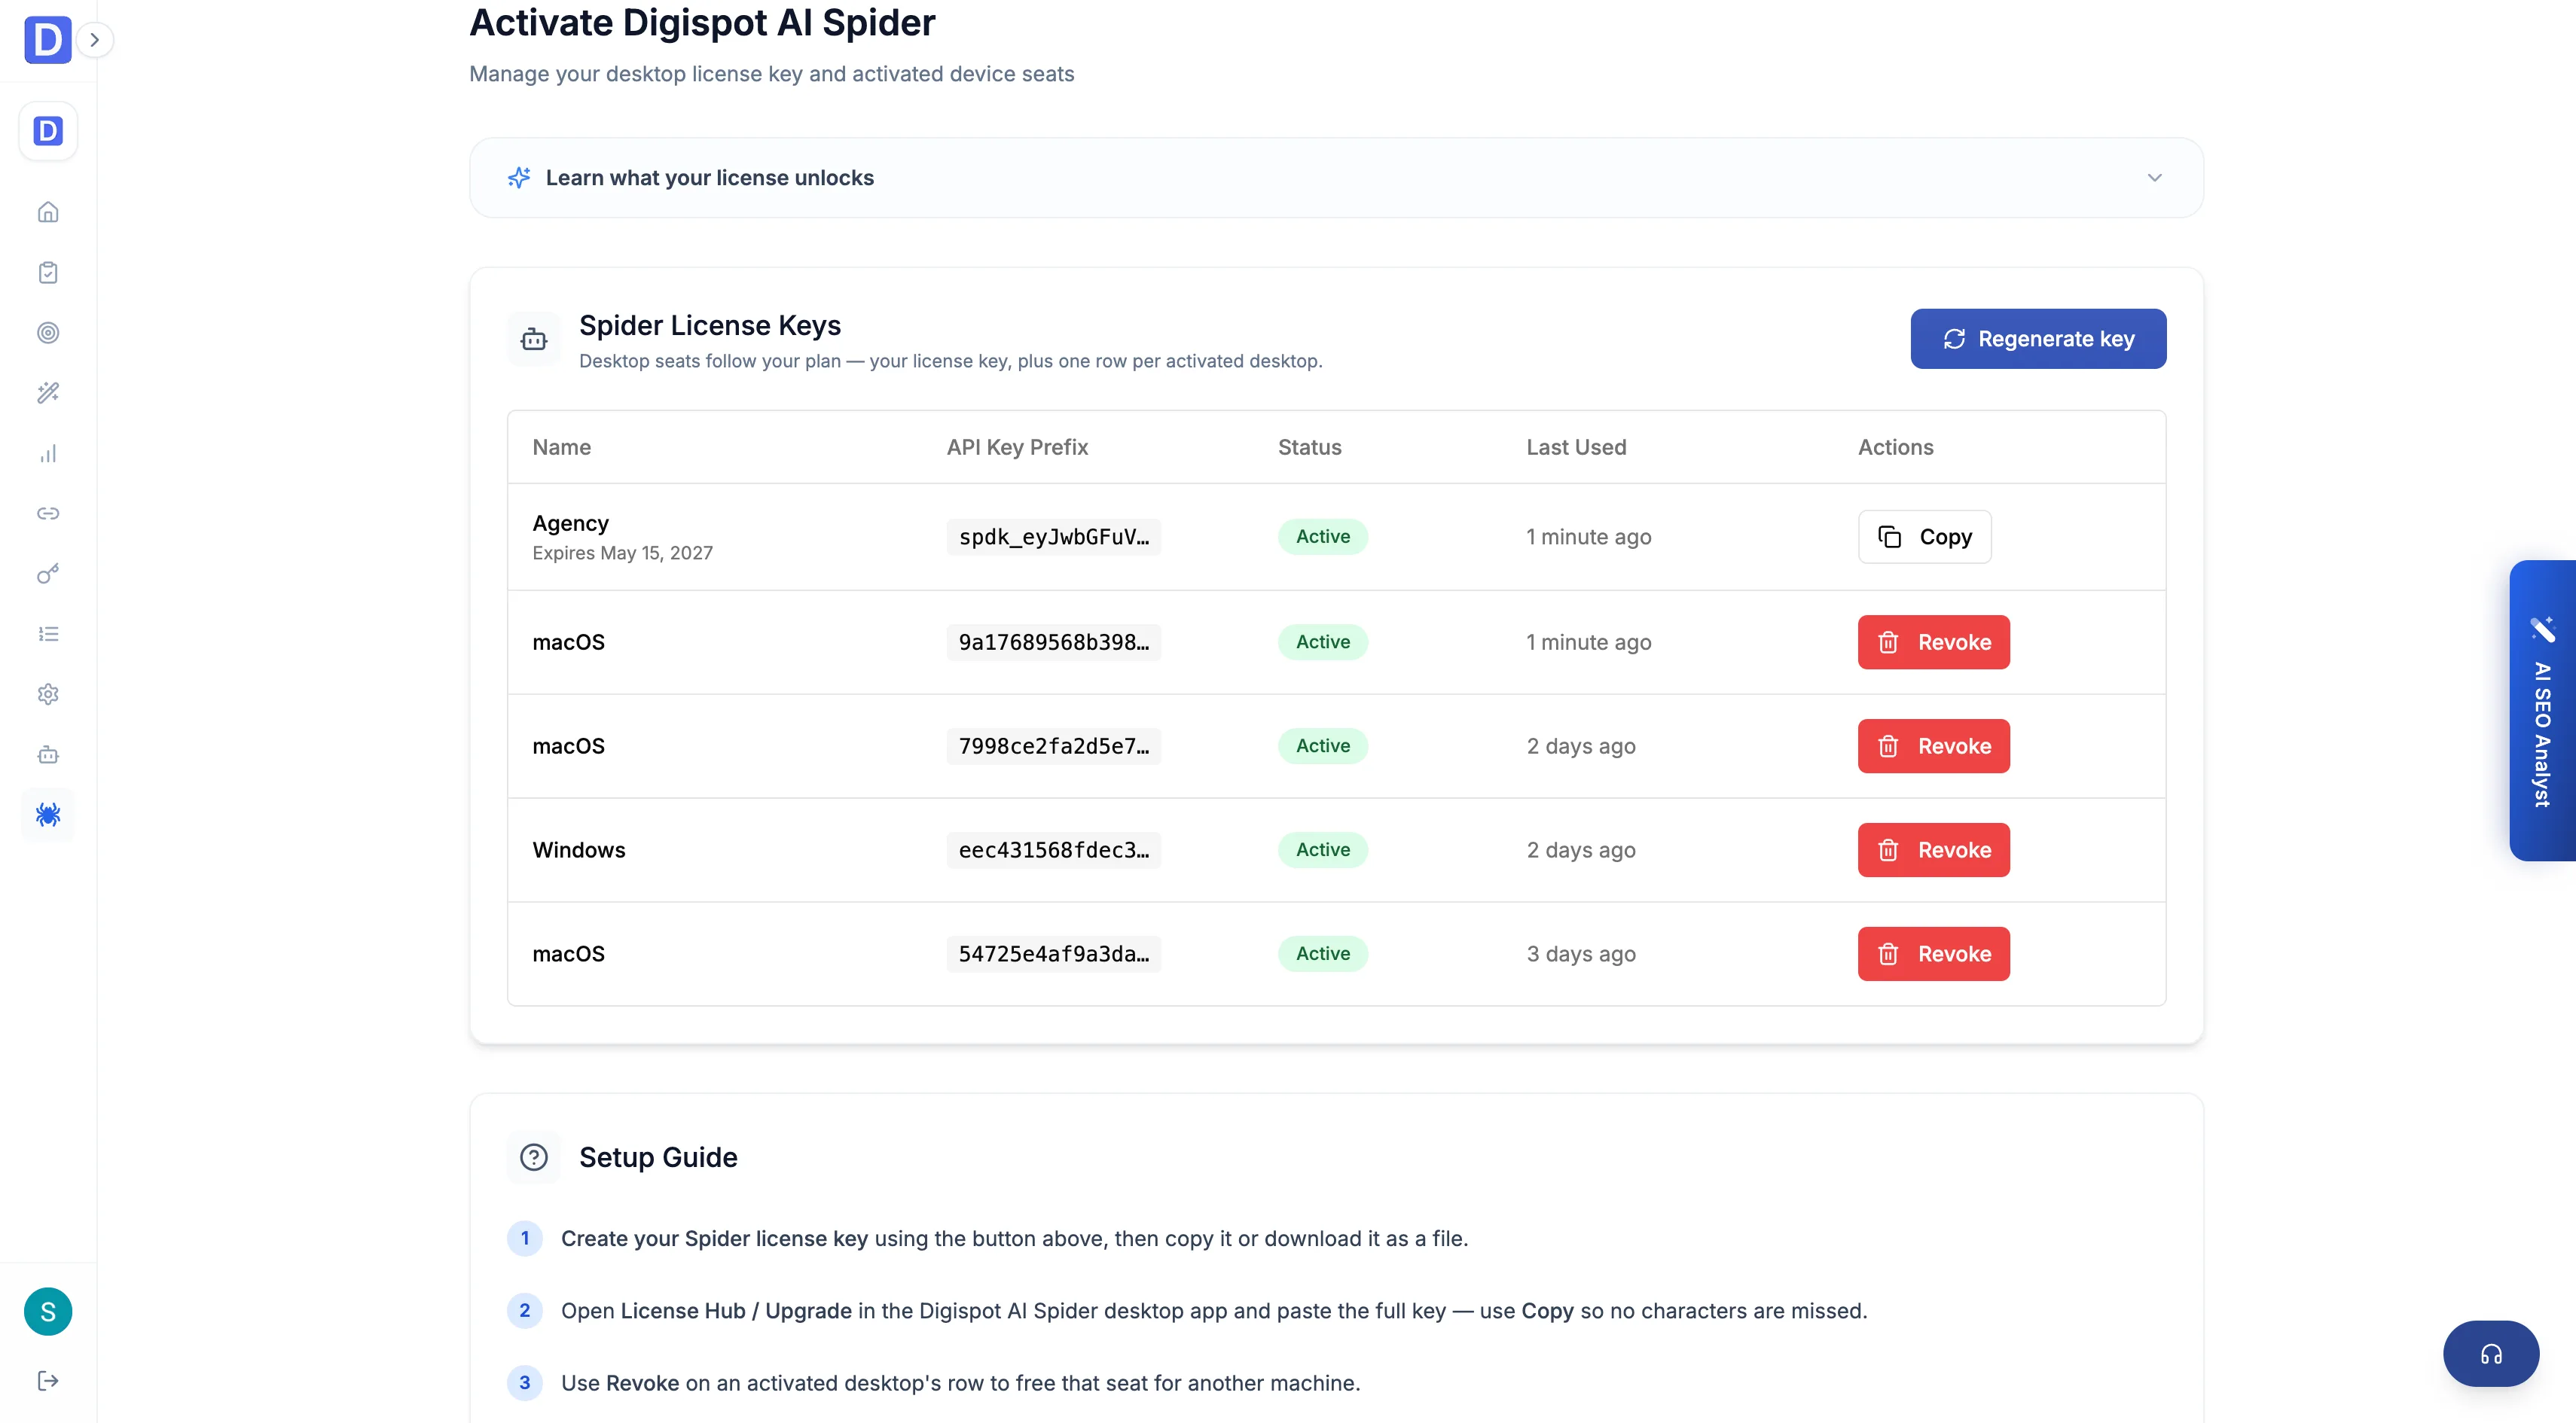Viewport: 2576px width, 1423px height.
Task: Click the bot icon beside Spider License Keys
Action: point(534,340)
